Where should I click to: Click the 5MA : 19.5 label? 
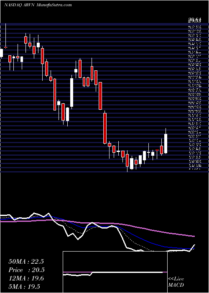click(24, 287)
